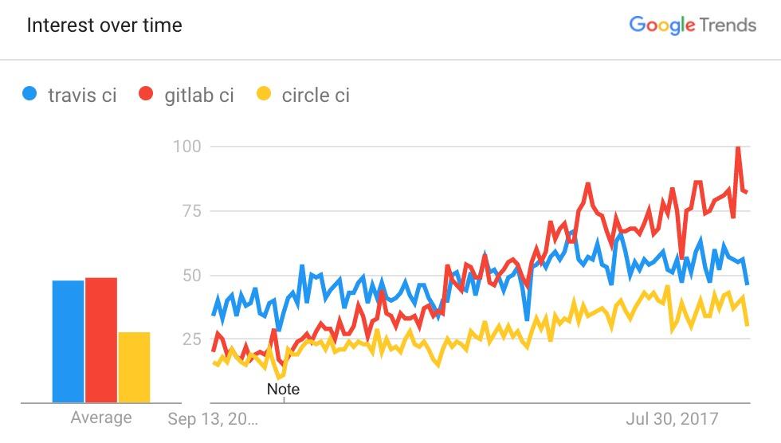
Task: Click the 25 value on the y-axis
Action: point(190,339)
